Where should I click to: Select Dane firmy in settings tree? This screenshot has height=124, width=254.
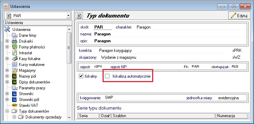(28, 35)
